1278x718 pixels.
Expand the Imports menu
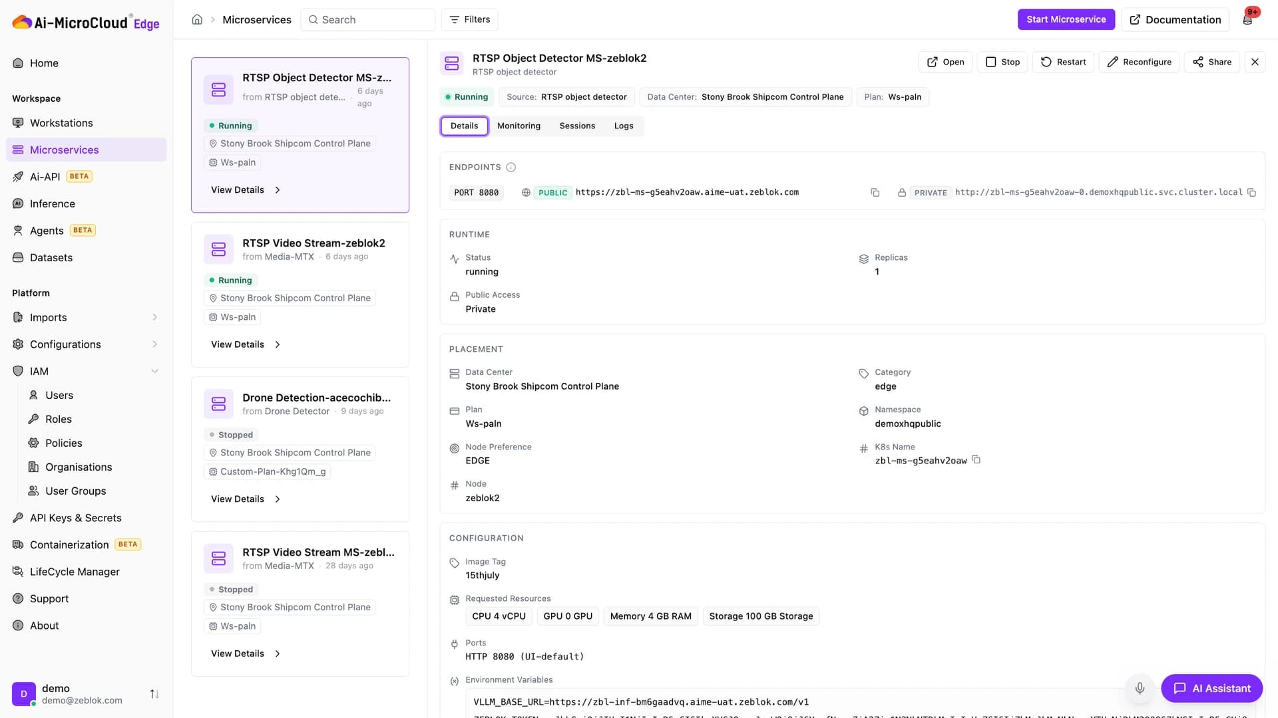pyautogui.click(x=87, y=317)
